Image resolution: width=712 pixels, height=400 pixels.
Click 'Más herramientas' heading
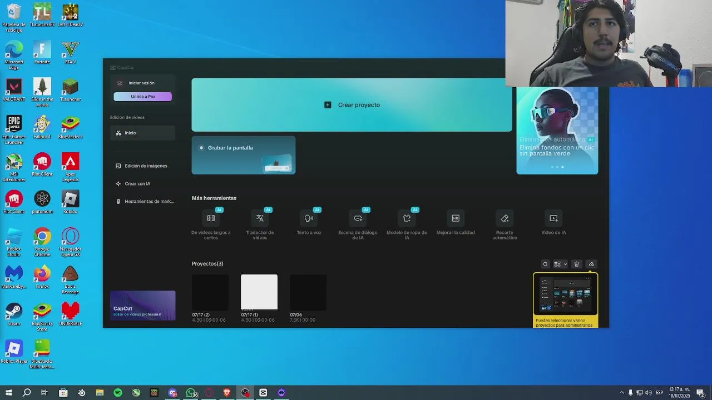pyautogui.click(x=214, y=198)
